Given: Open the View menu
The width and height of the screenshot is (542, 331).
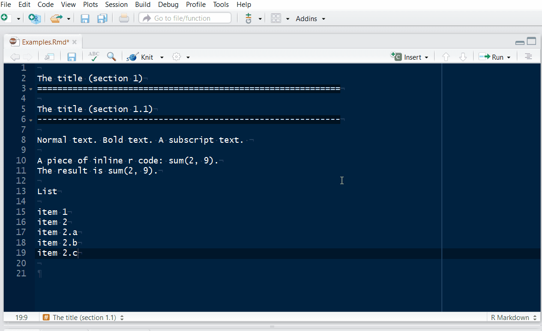Looking at the screenshot, I should click(68, 5).
